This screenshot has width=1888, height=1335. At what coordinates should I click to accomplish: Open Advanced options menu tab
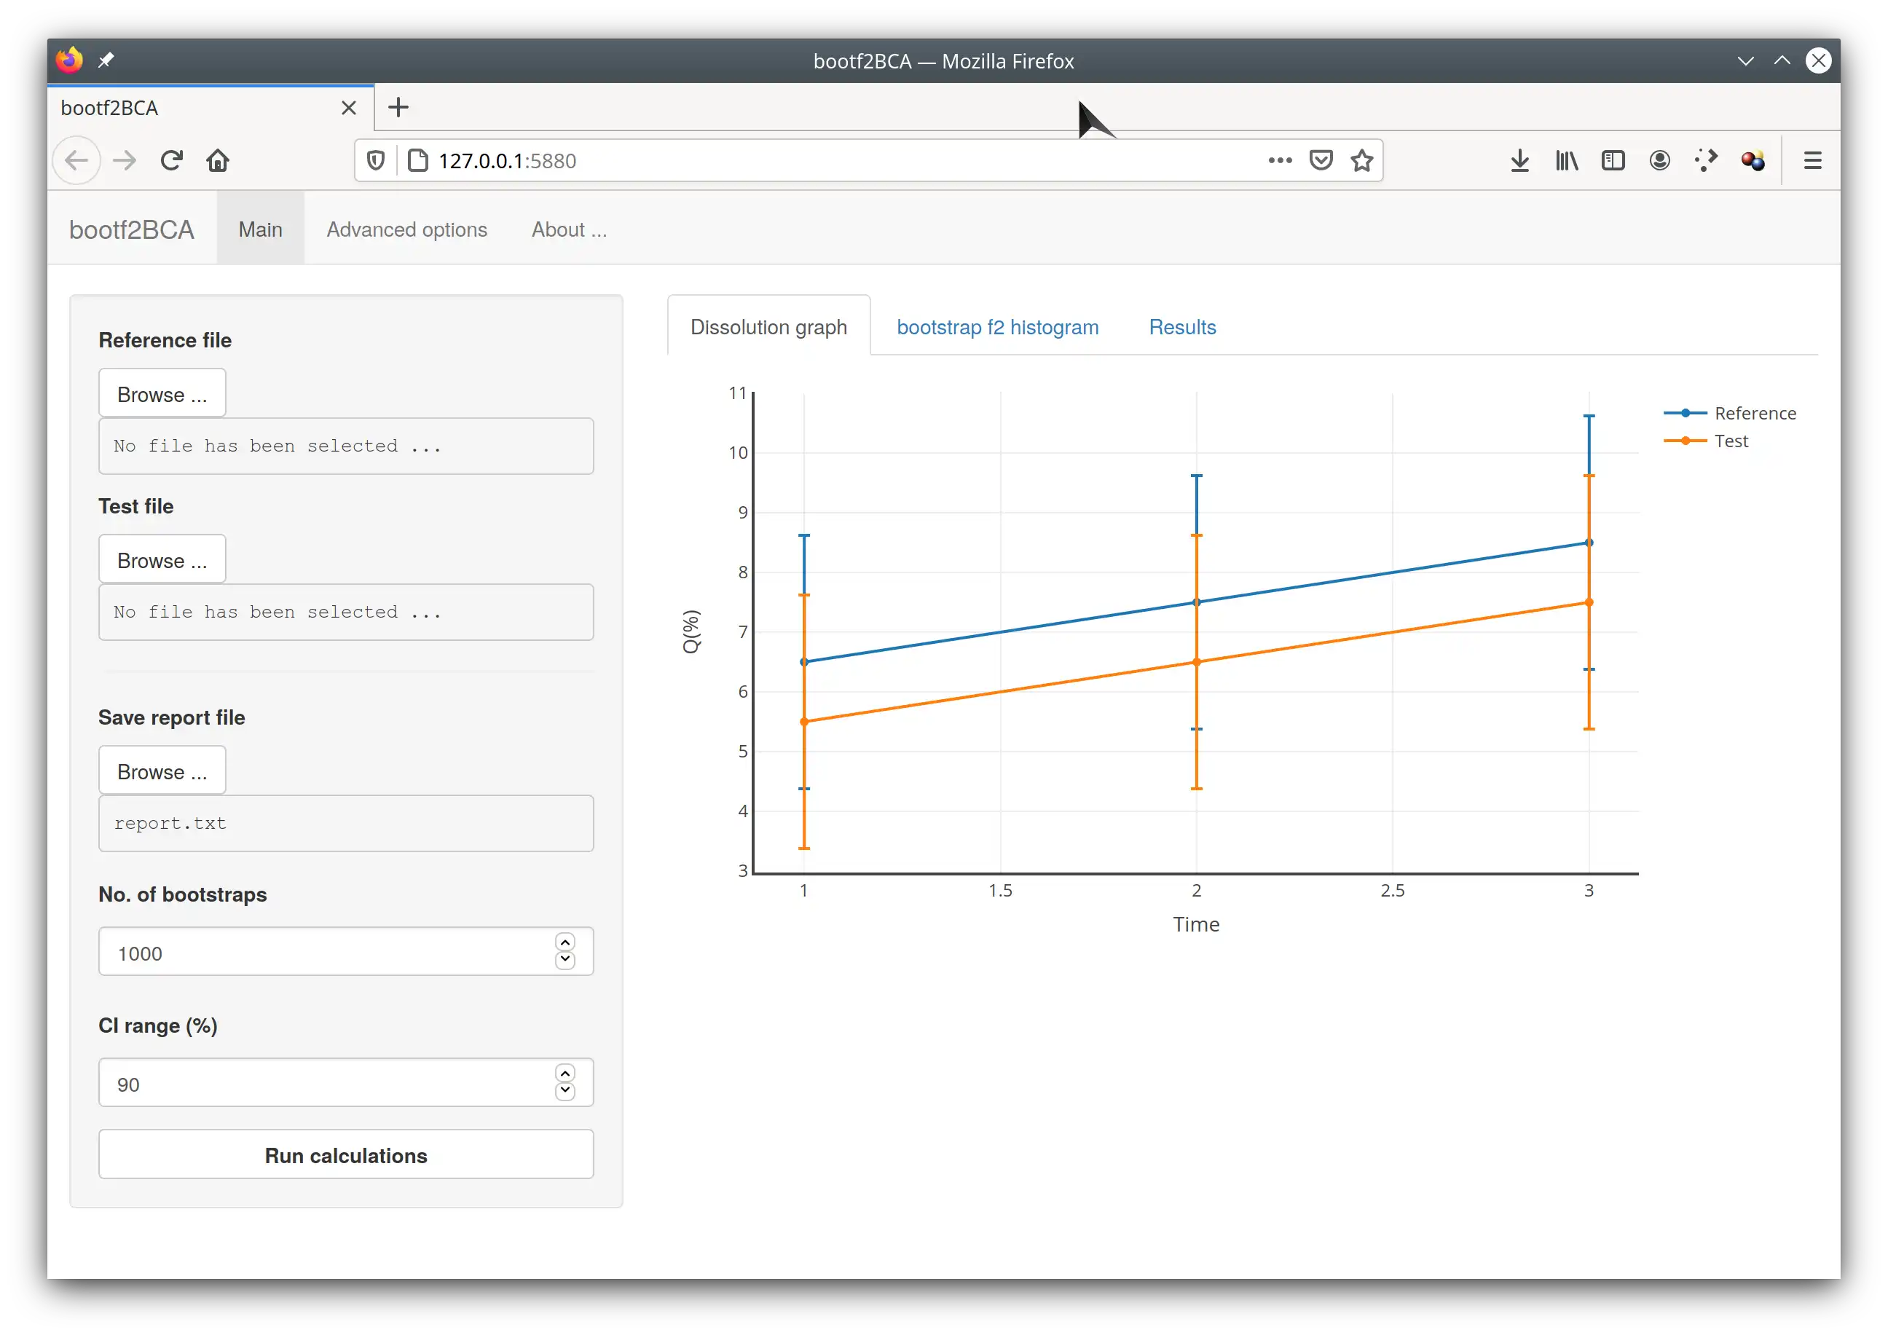point(406,228)
